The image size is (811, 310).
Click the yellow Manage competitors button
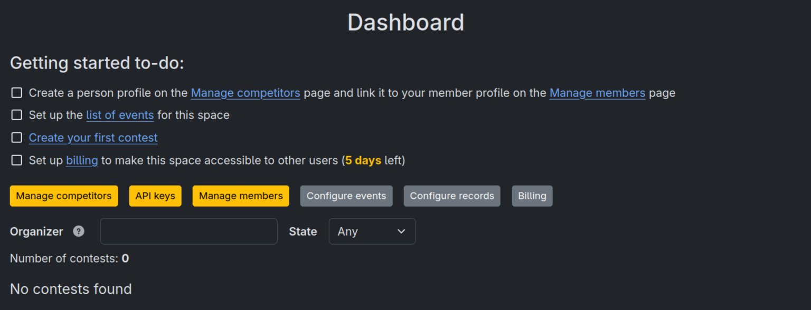point(64,196)
